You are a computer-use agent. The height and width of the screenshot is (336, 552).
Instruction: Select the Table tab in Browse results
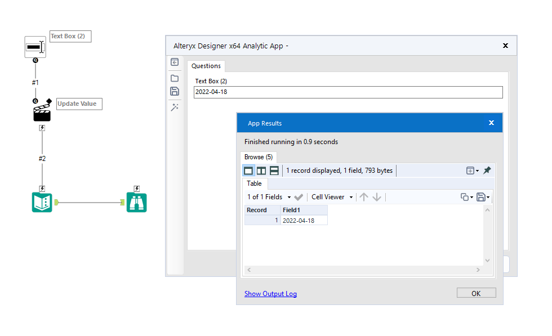pyautogui.click(x=254, y=183)
